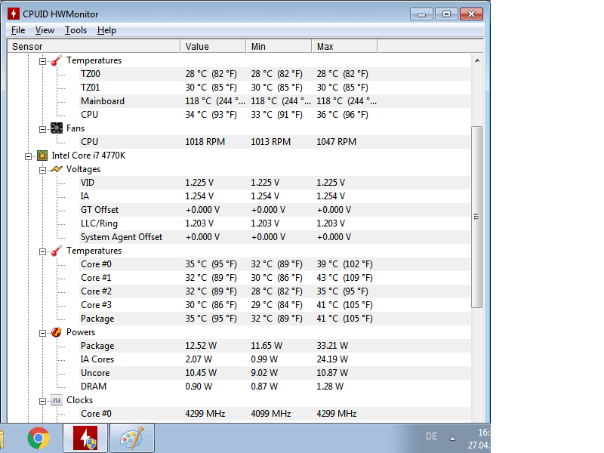Screen dimensions: 604x453
Task: Click the 1018 RPM fan value
Action: pos(205,142)
